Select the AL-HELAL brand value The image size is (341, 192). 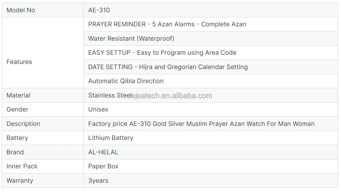(x=103, y=152)
